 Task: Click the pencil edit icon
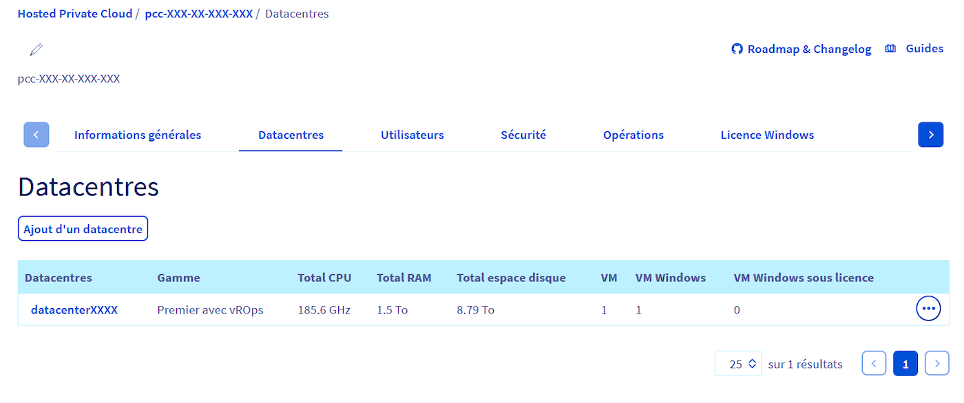point(36,50)
